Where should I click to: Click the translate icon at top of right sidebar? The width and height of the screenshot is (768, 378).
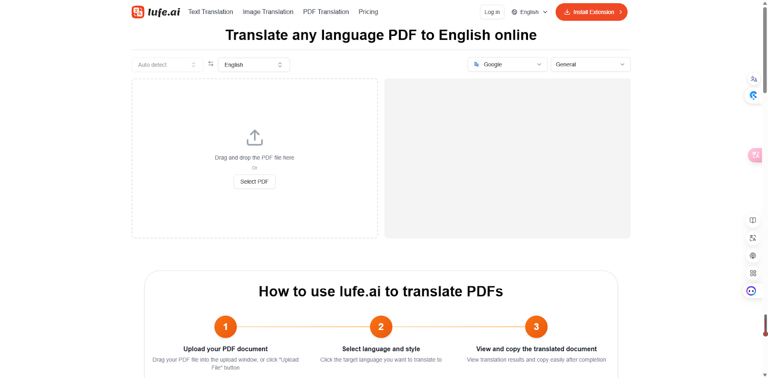pos(754,79)
